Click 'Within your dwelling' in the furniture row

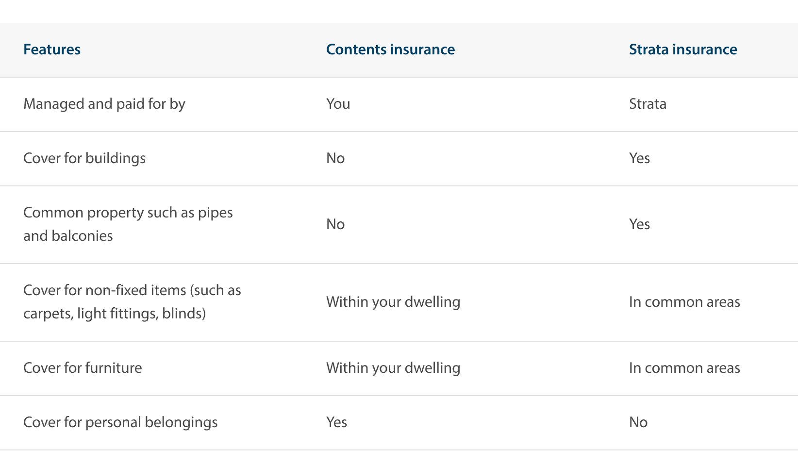point(393,368)
